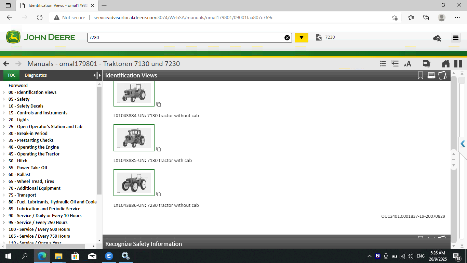Image resolution: width=467 pixels, height=263 pixels.
Task: Click the Home icon in the toolbar
Action: point(446,64)
